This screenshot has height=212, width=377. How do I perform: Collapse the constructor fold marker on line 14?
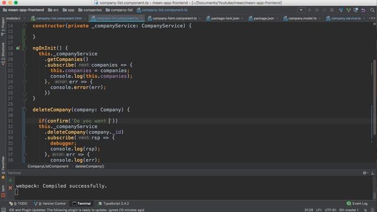(25, 26)
